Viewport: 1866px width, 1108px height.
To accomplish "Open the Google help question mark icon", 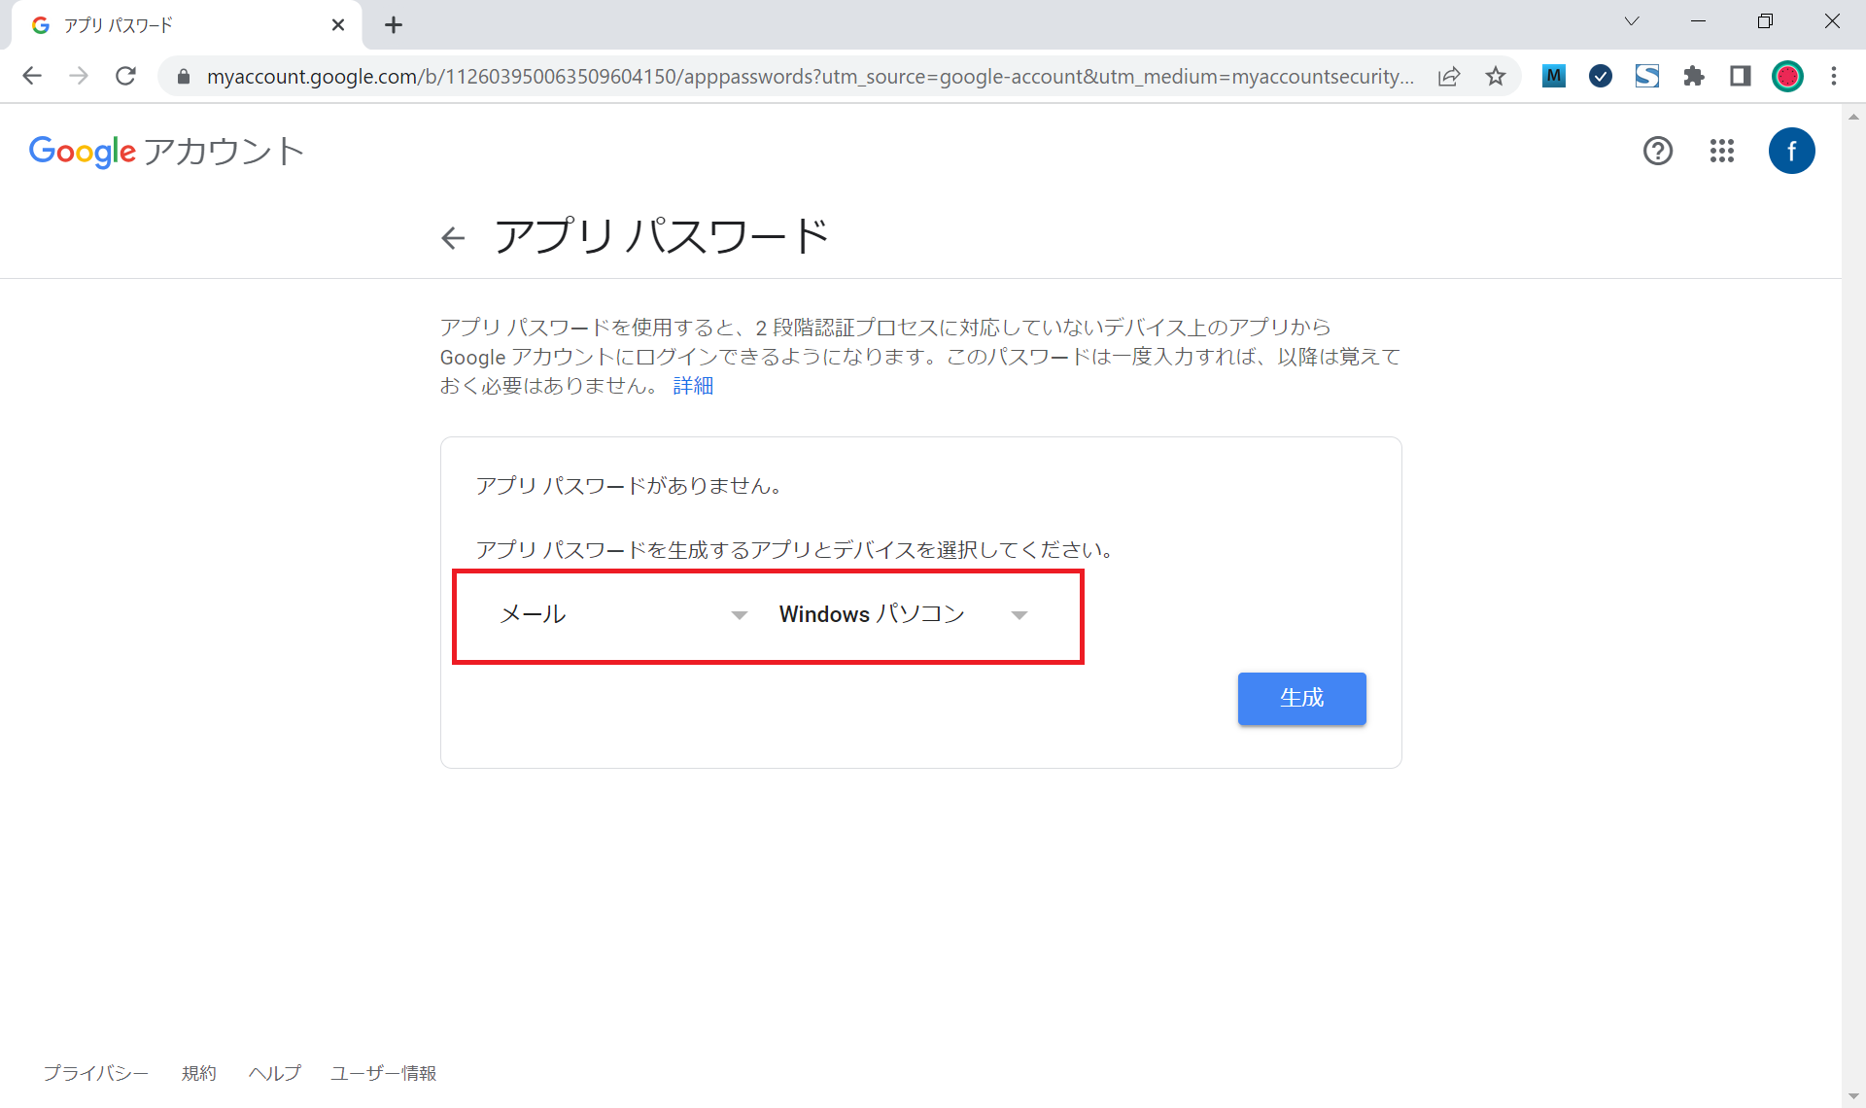I will tap(1657, 151).
